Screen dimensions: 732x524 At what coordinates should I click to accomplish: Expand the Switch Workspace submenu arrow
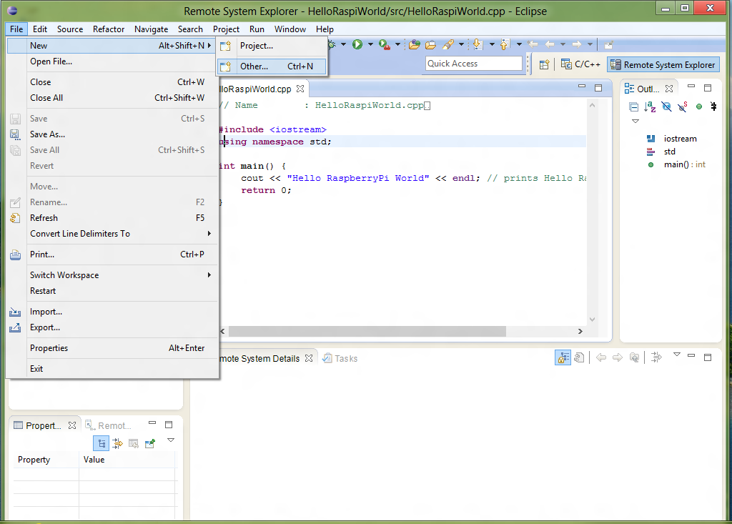pyautogui.click(x=209, y=275)
